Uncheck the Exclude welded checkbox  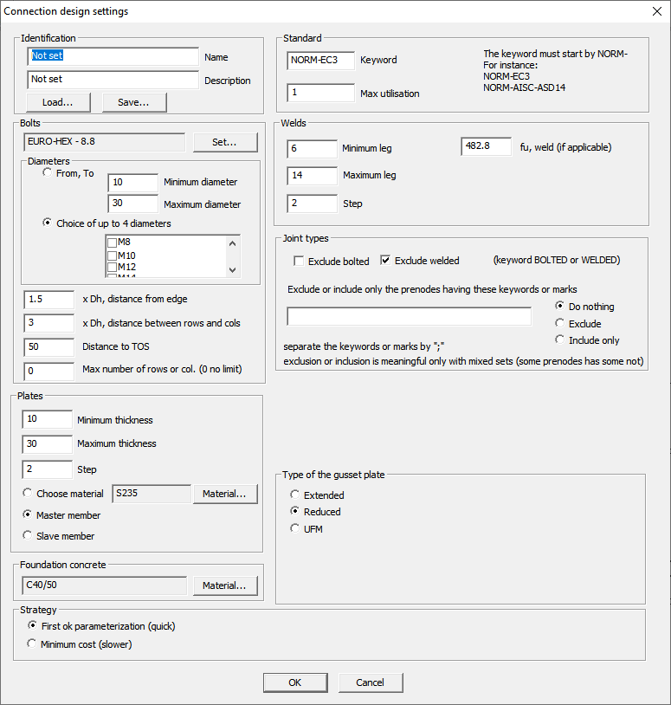385,261
